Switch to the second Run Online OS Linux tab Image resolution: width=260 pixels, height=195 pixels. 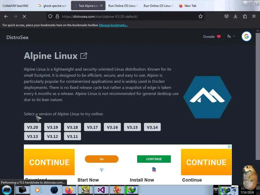(158, 6)
